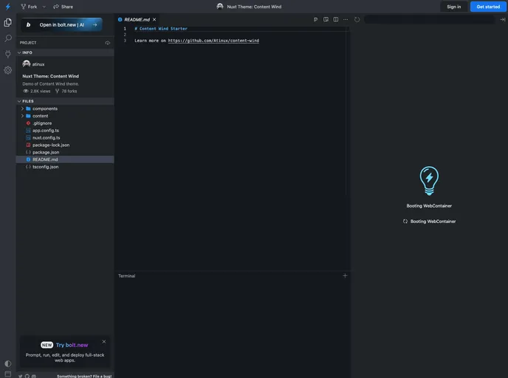Click the Twitter icon in footer

(21, 376)
